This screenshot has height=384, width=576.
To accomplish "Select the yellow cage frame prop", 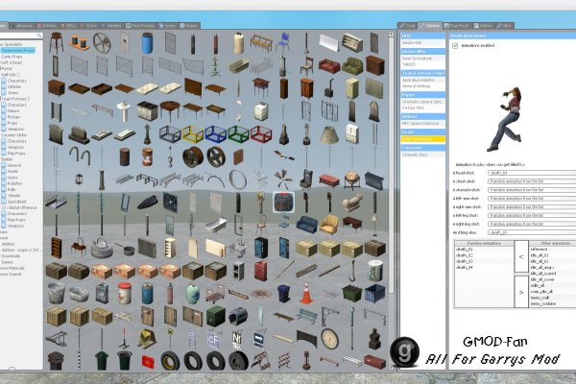I will (193, 133).
